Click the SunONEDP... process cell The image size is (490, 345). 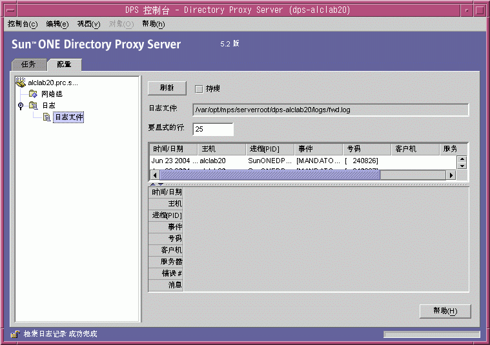271,161
